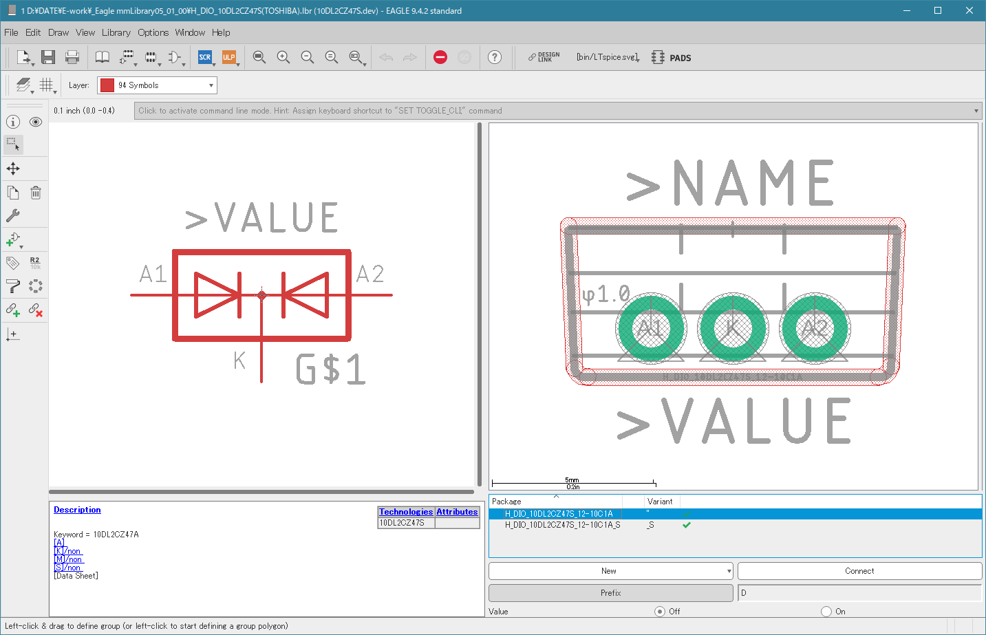Open the Options menu
The width and height of the screenshot is (986, 635).
(153, 32)
